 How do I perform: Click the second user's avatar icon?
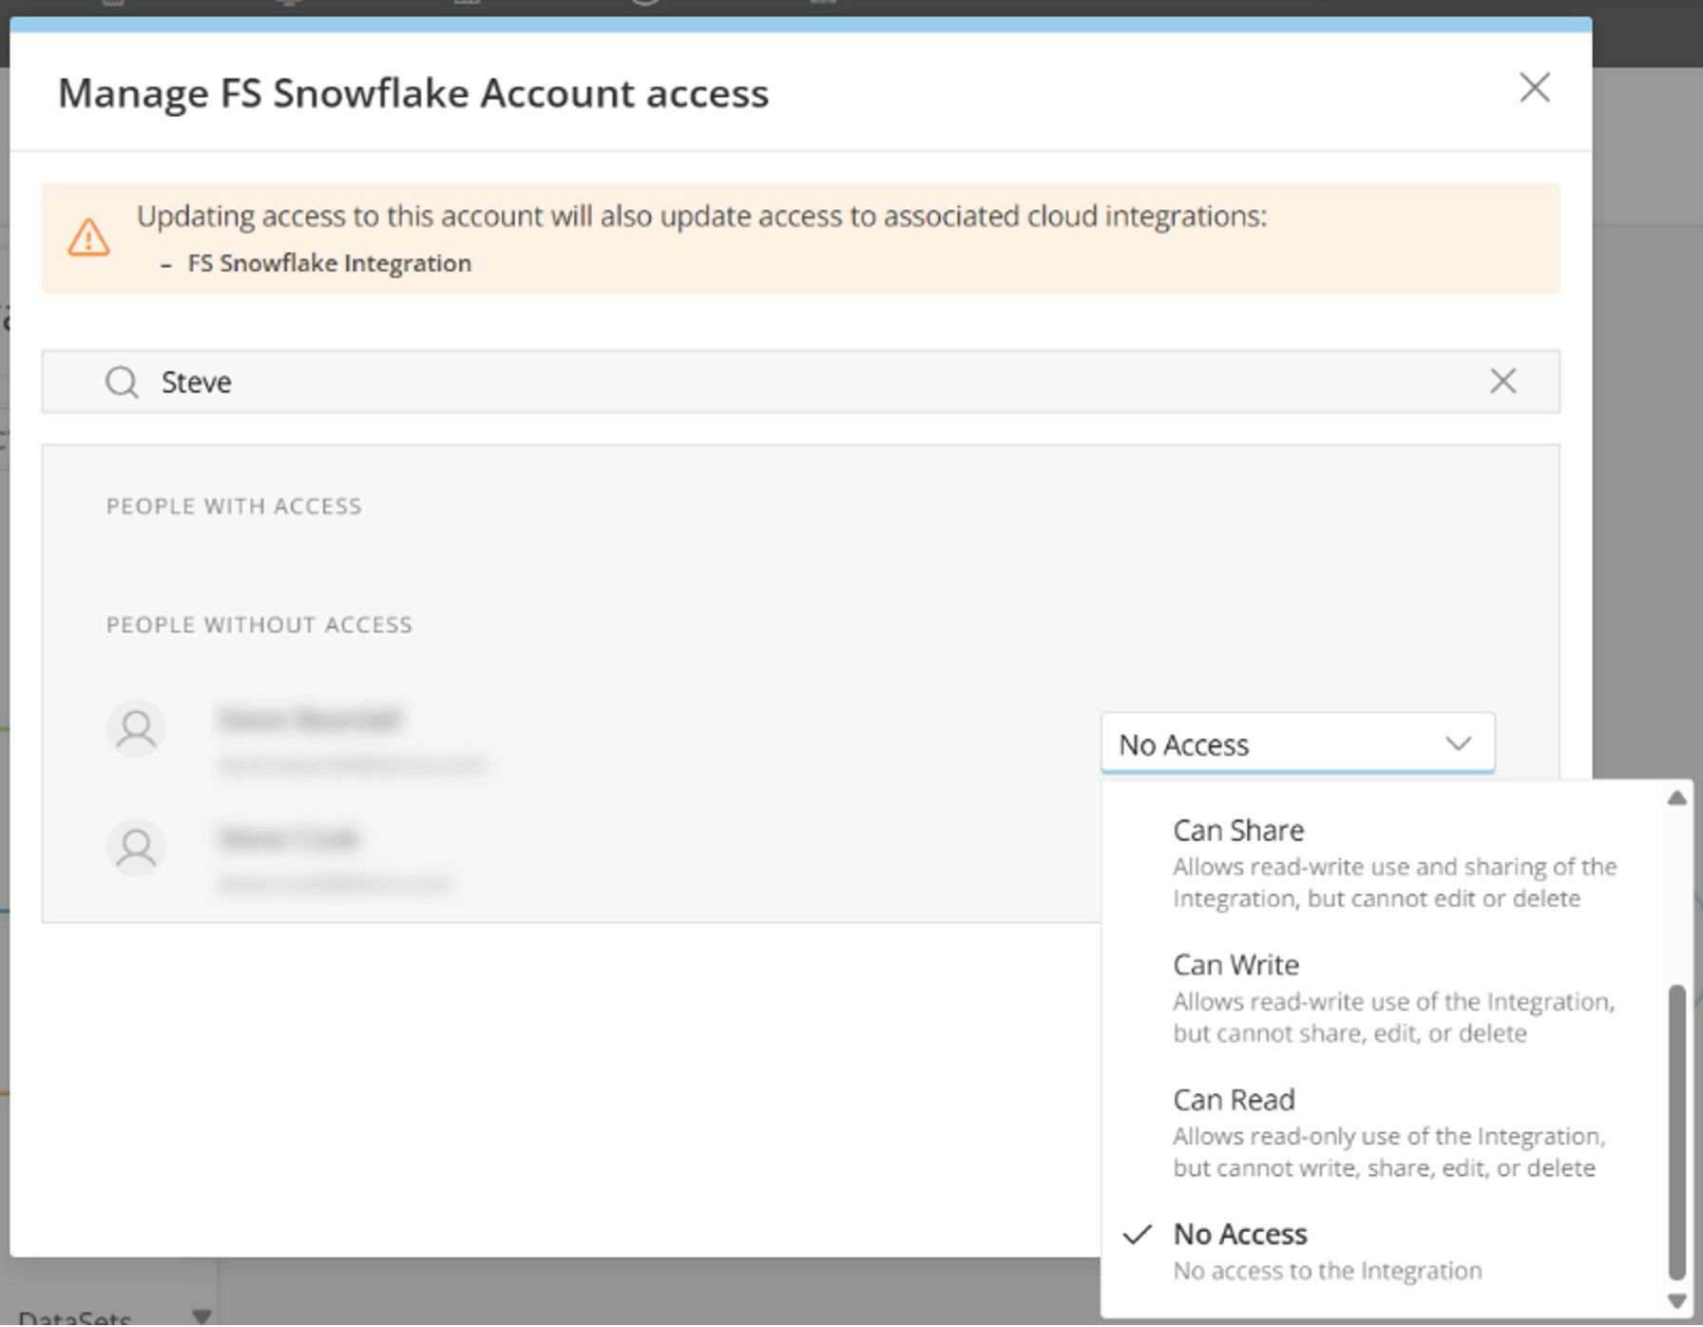pos(136,848)
